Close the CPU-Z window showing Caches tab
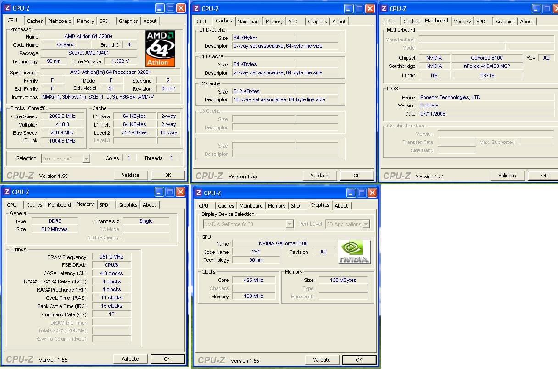558x369 pixels. click(370, 8)
